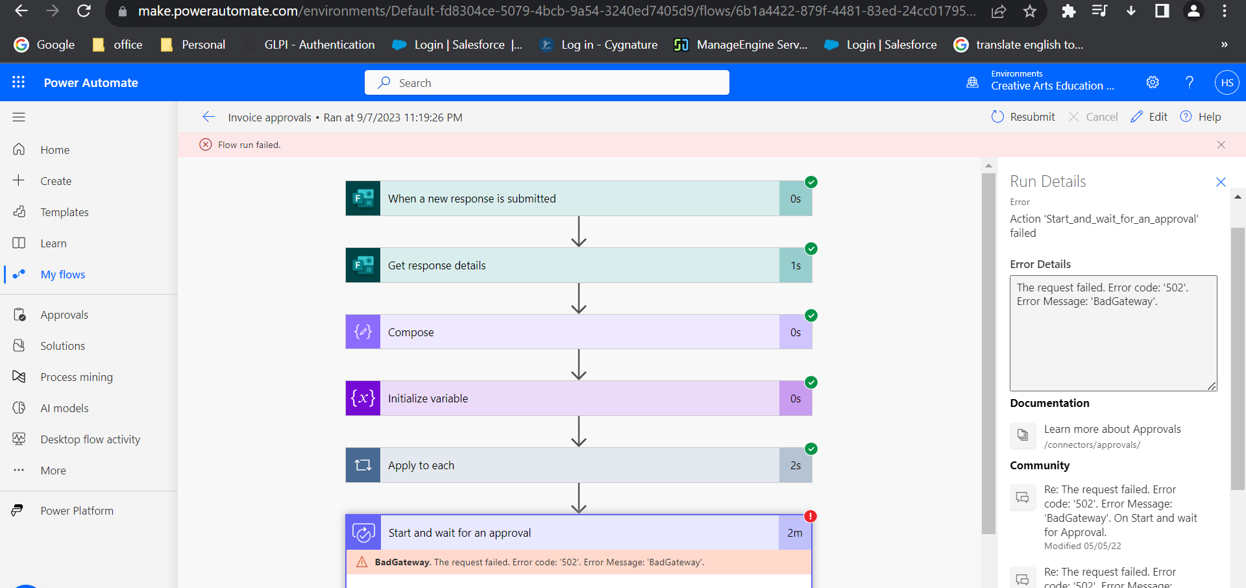Open Approvals in the sidebar
Screen dimensions: 1246x588
[x=64, y=315]
